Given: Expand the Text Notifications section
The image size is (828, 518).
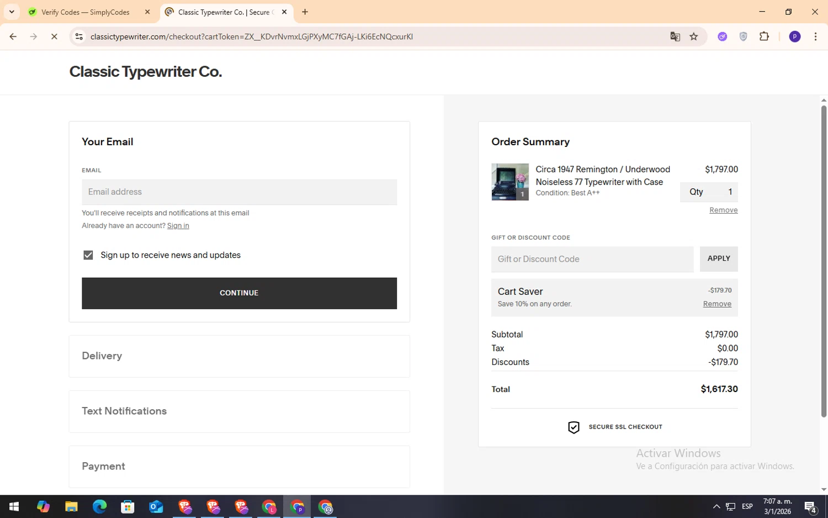Looking at the screenshot, I should 239,411.
